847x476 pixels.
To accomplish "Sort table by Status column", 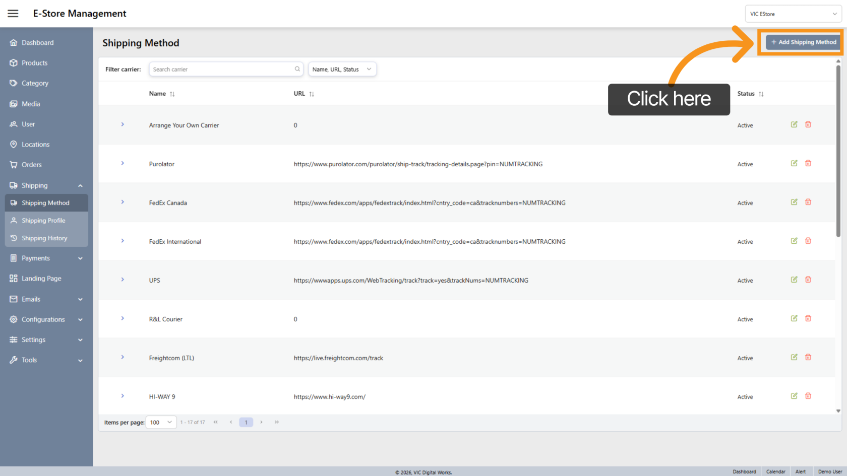I will point(761,94).
